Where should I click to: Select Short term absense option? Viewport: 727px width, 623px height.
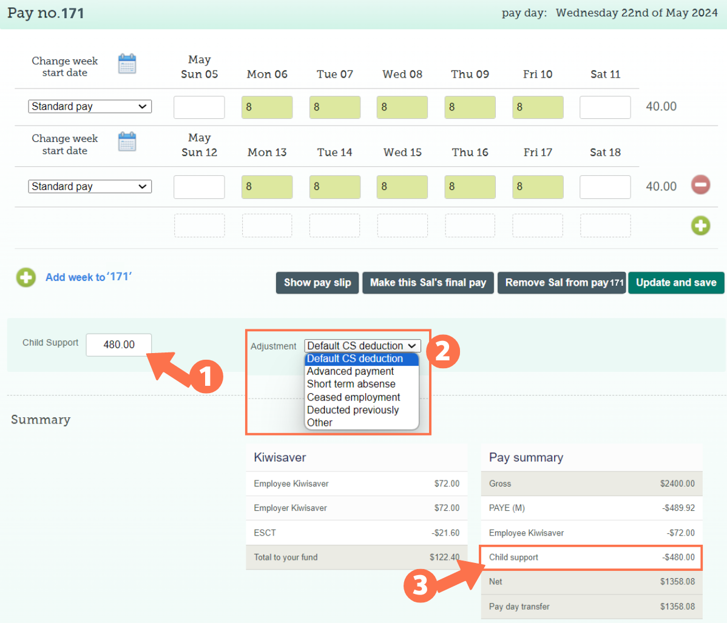(x=351, y=384)
